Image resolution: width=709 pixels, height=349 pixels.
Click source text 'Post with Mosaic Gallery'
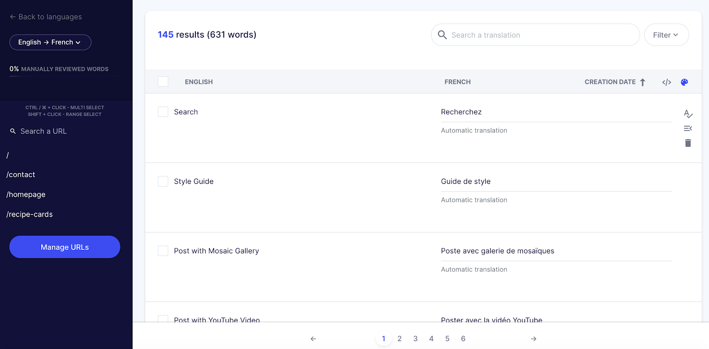(x=216, y=251)
